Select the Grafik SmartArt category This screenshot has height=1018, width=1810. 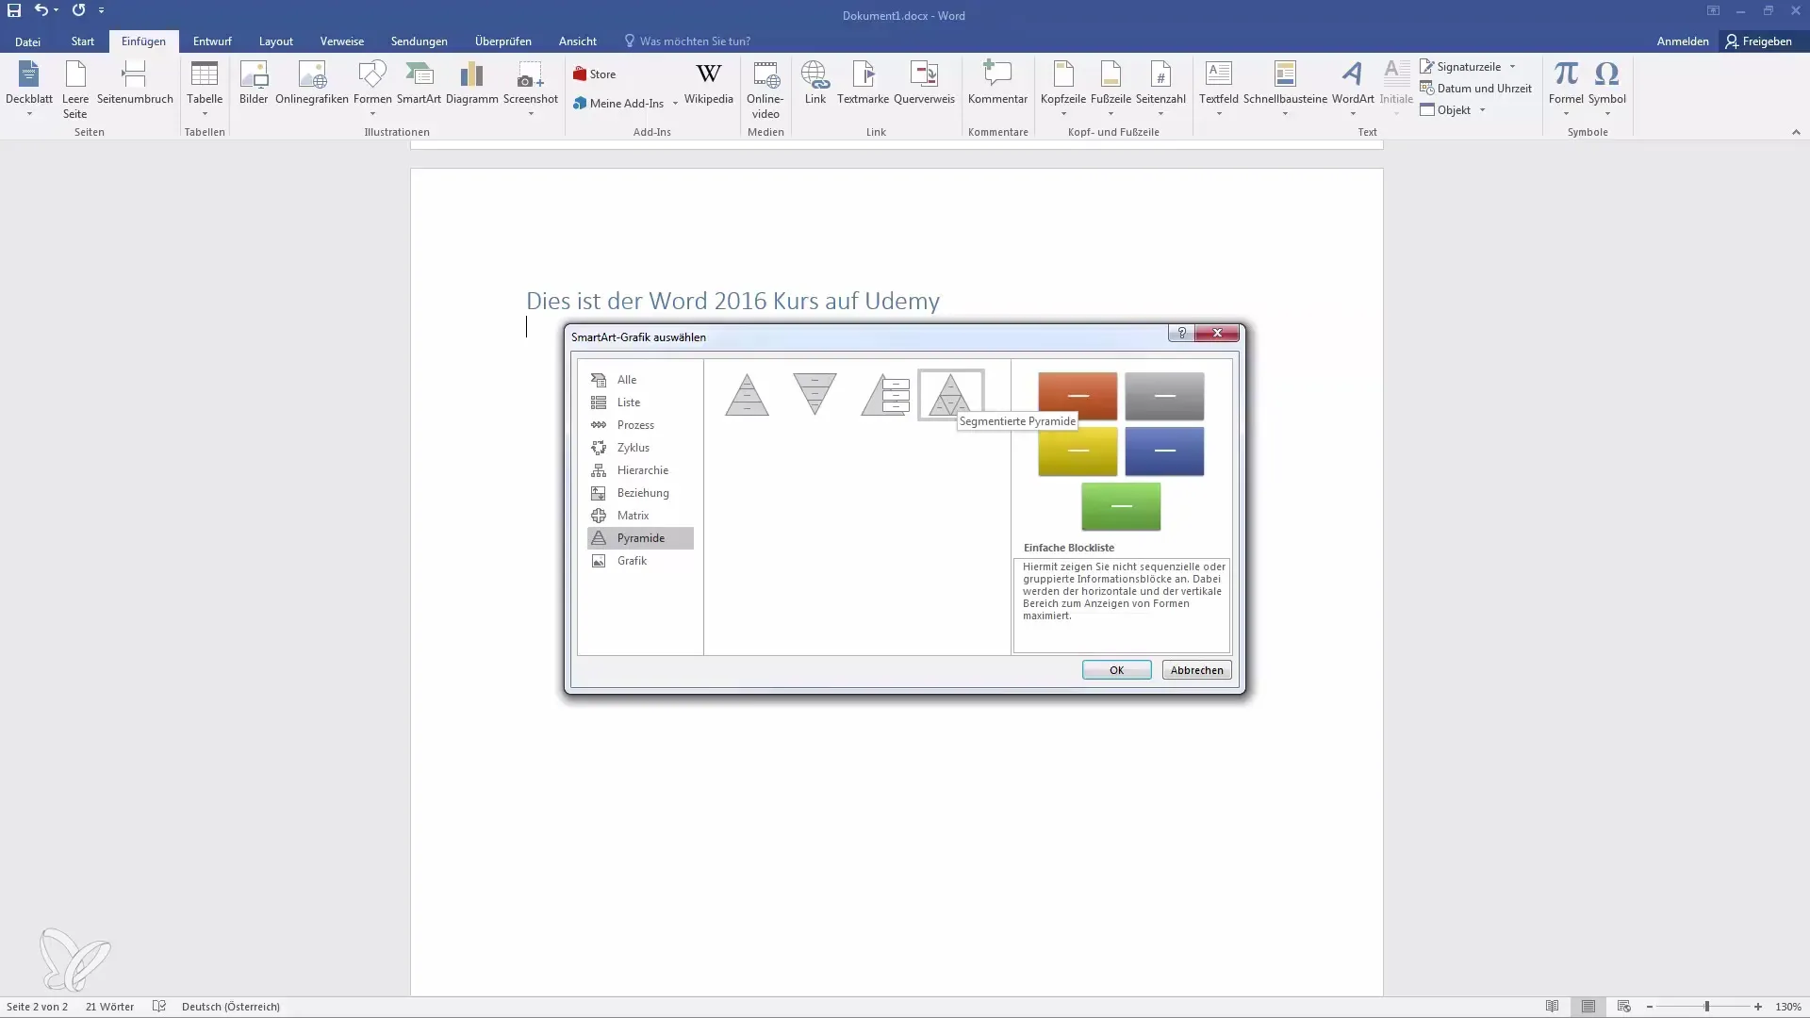tap(640, 561)
